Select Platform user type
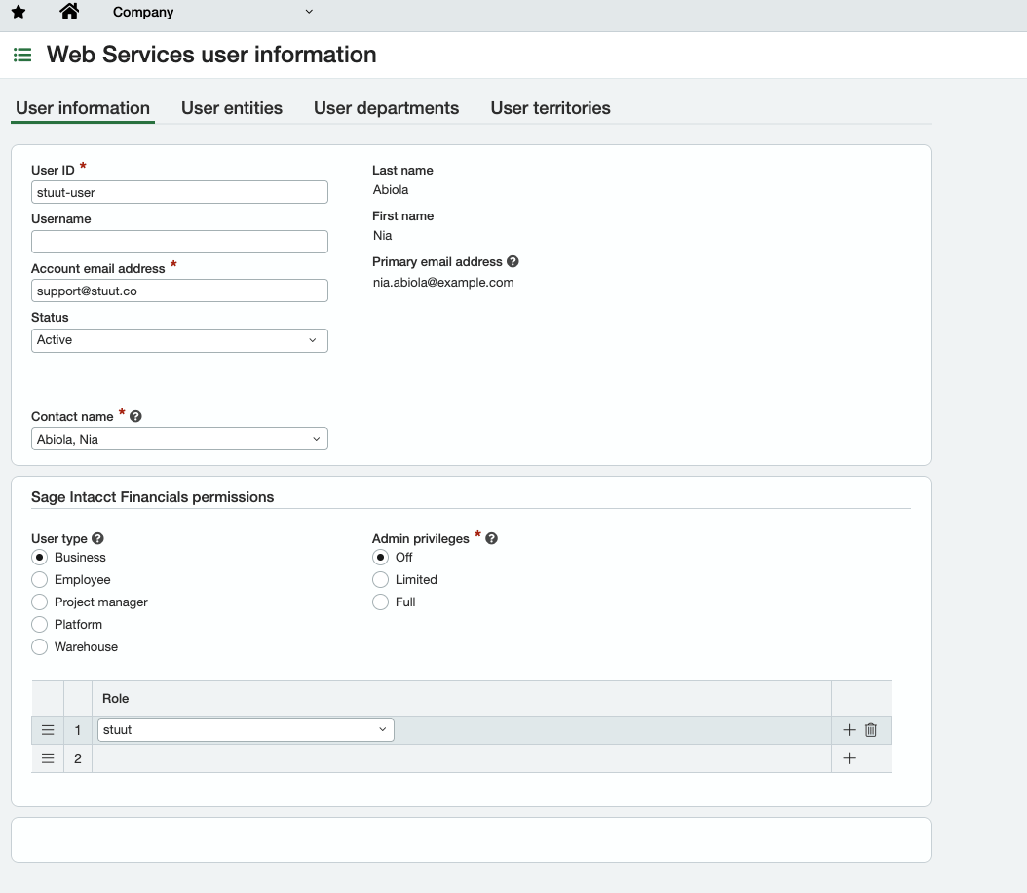 [39, 624]
